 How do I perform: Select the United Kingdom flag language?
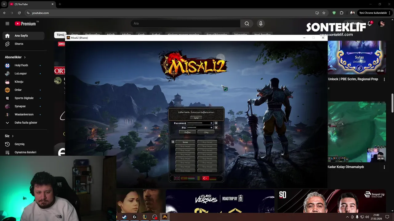pyautogui.click(x=177, y=178)
